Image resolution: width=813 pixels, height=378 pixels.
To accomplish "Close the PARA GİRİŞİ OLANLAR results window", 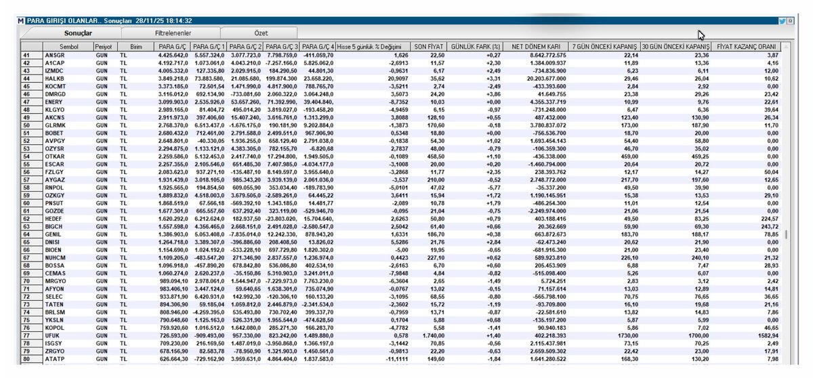I will point(790,21).
